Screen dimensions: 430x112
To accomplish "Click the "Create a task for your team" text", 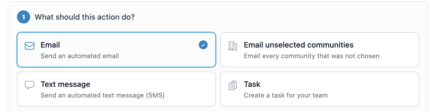I will pos(286,95).
